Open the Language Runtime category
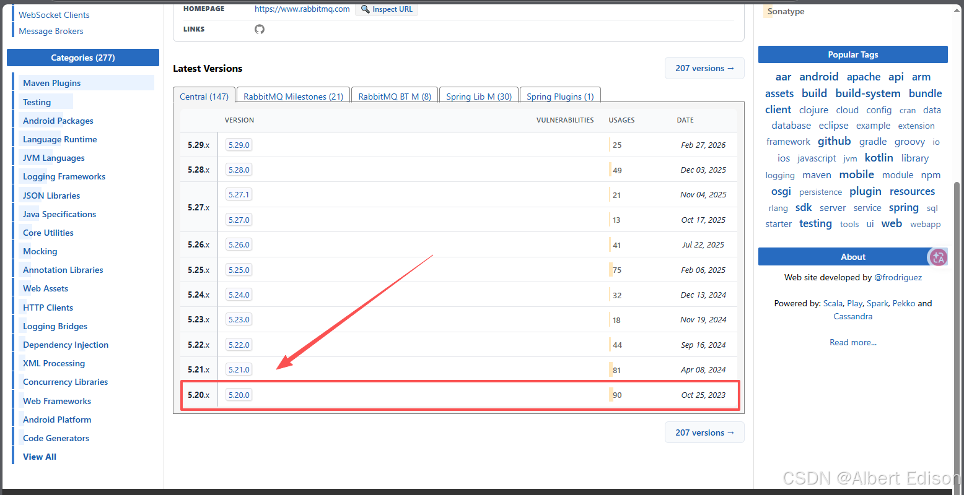The height and width of the screenshot is (495, 964). point(60,139)
